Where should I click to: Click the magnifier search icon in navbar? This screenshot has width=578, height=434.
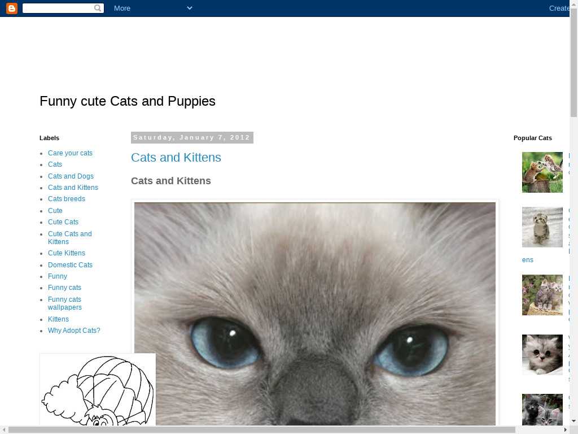(98, 8)
